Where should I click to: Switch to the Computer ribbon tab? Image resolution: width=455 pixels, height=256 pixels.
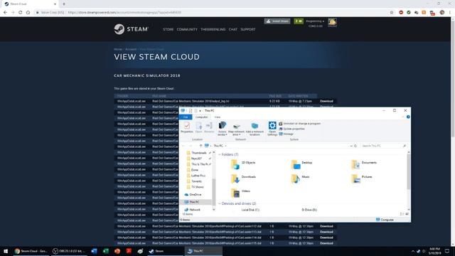point(202,117)
